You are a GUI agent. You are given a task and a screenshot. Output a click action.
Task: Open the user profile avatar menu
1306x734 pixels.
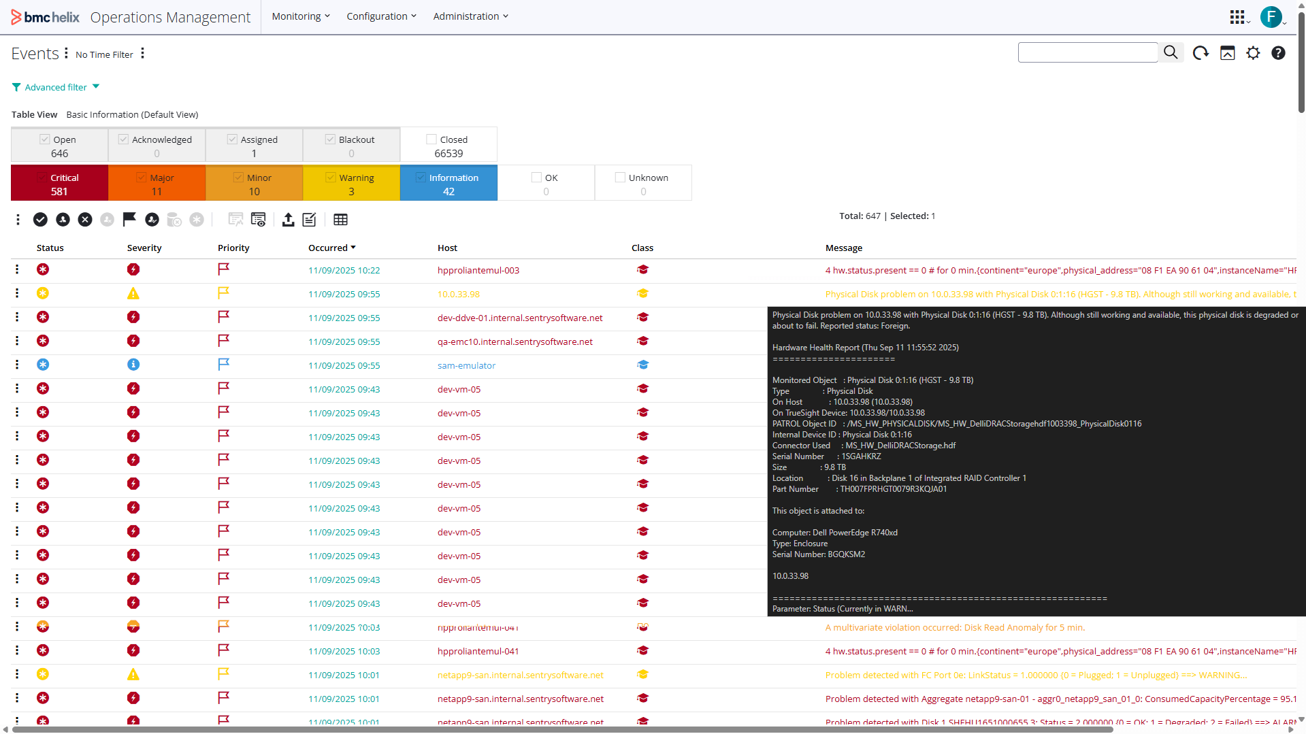click(1271, 17)
